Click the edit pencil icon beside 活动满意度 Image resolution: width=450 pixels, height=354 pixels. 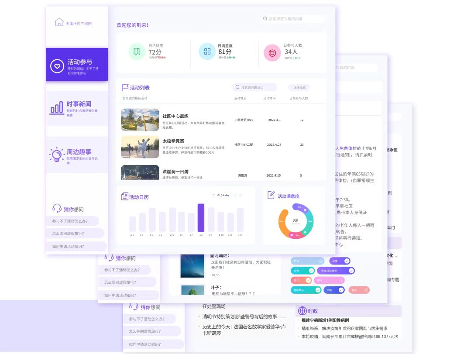click(x=271, y=195)
